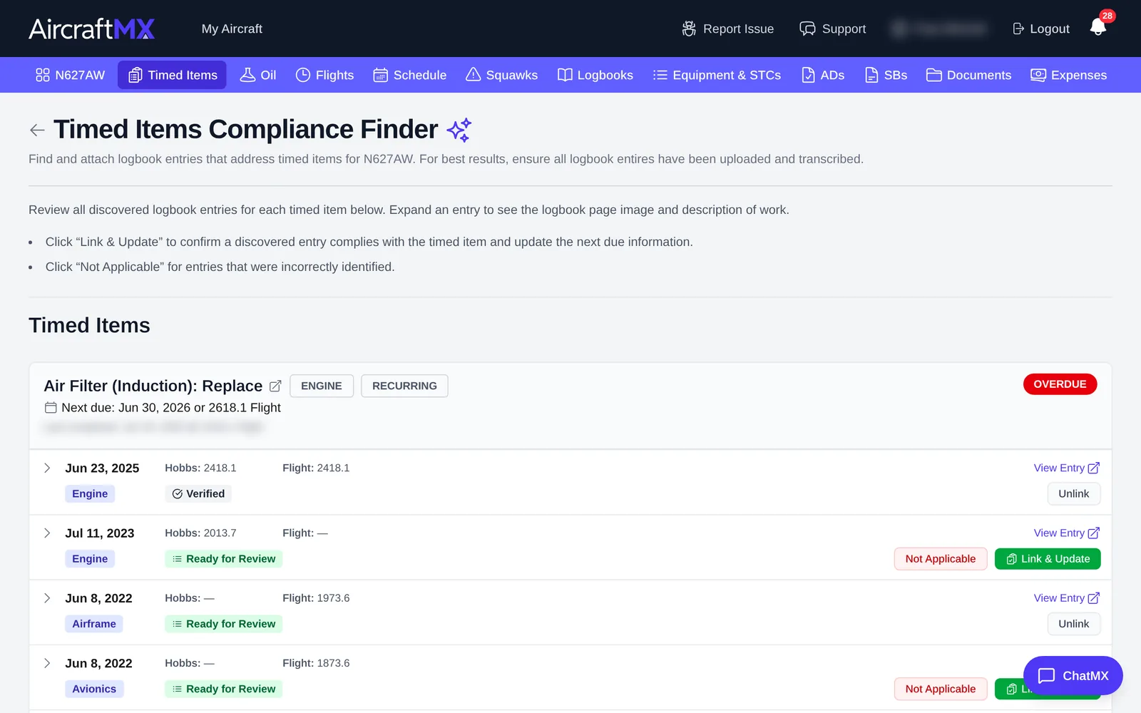1141x713 pixels.
Task: Mark Jul 11, 2023 entry Not Applicable
Action: pos(941,559)
